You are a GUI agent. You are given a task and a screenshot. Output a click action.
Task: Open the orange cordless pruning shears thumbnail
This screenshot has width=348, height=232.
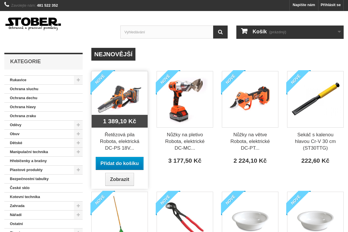(250, 99)
